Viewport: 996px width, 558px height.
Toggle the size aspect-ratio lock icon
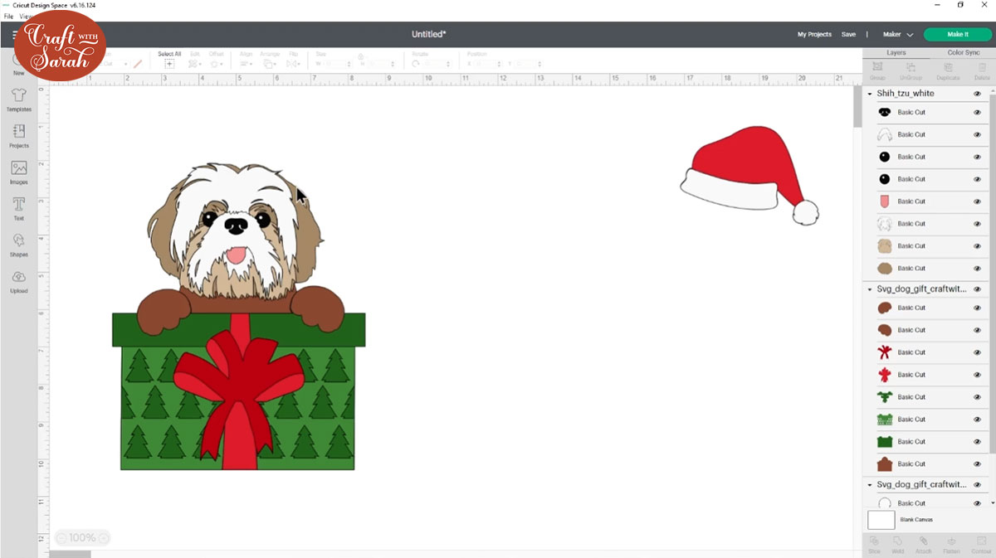[x=361, y=56]
